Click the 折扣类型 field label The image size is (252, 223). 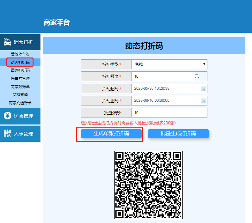[112, 64]
